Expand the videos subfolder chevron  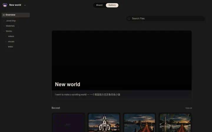coord(6,36)
